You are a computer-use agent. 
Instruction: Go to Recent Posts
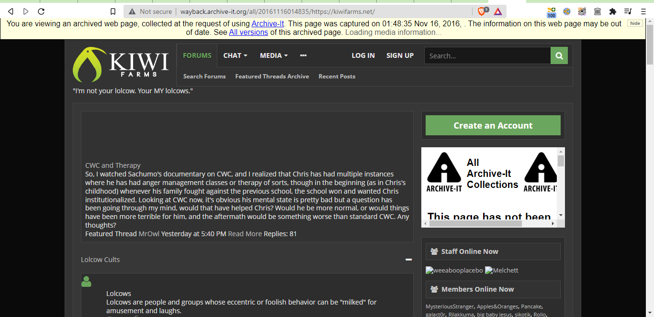(337, 77)
